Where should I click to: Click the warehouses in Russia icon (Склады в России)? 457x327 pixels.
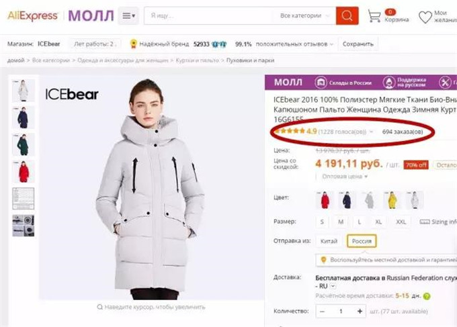[321, 83]
